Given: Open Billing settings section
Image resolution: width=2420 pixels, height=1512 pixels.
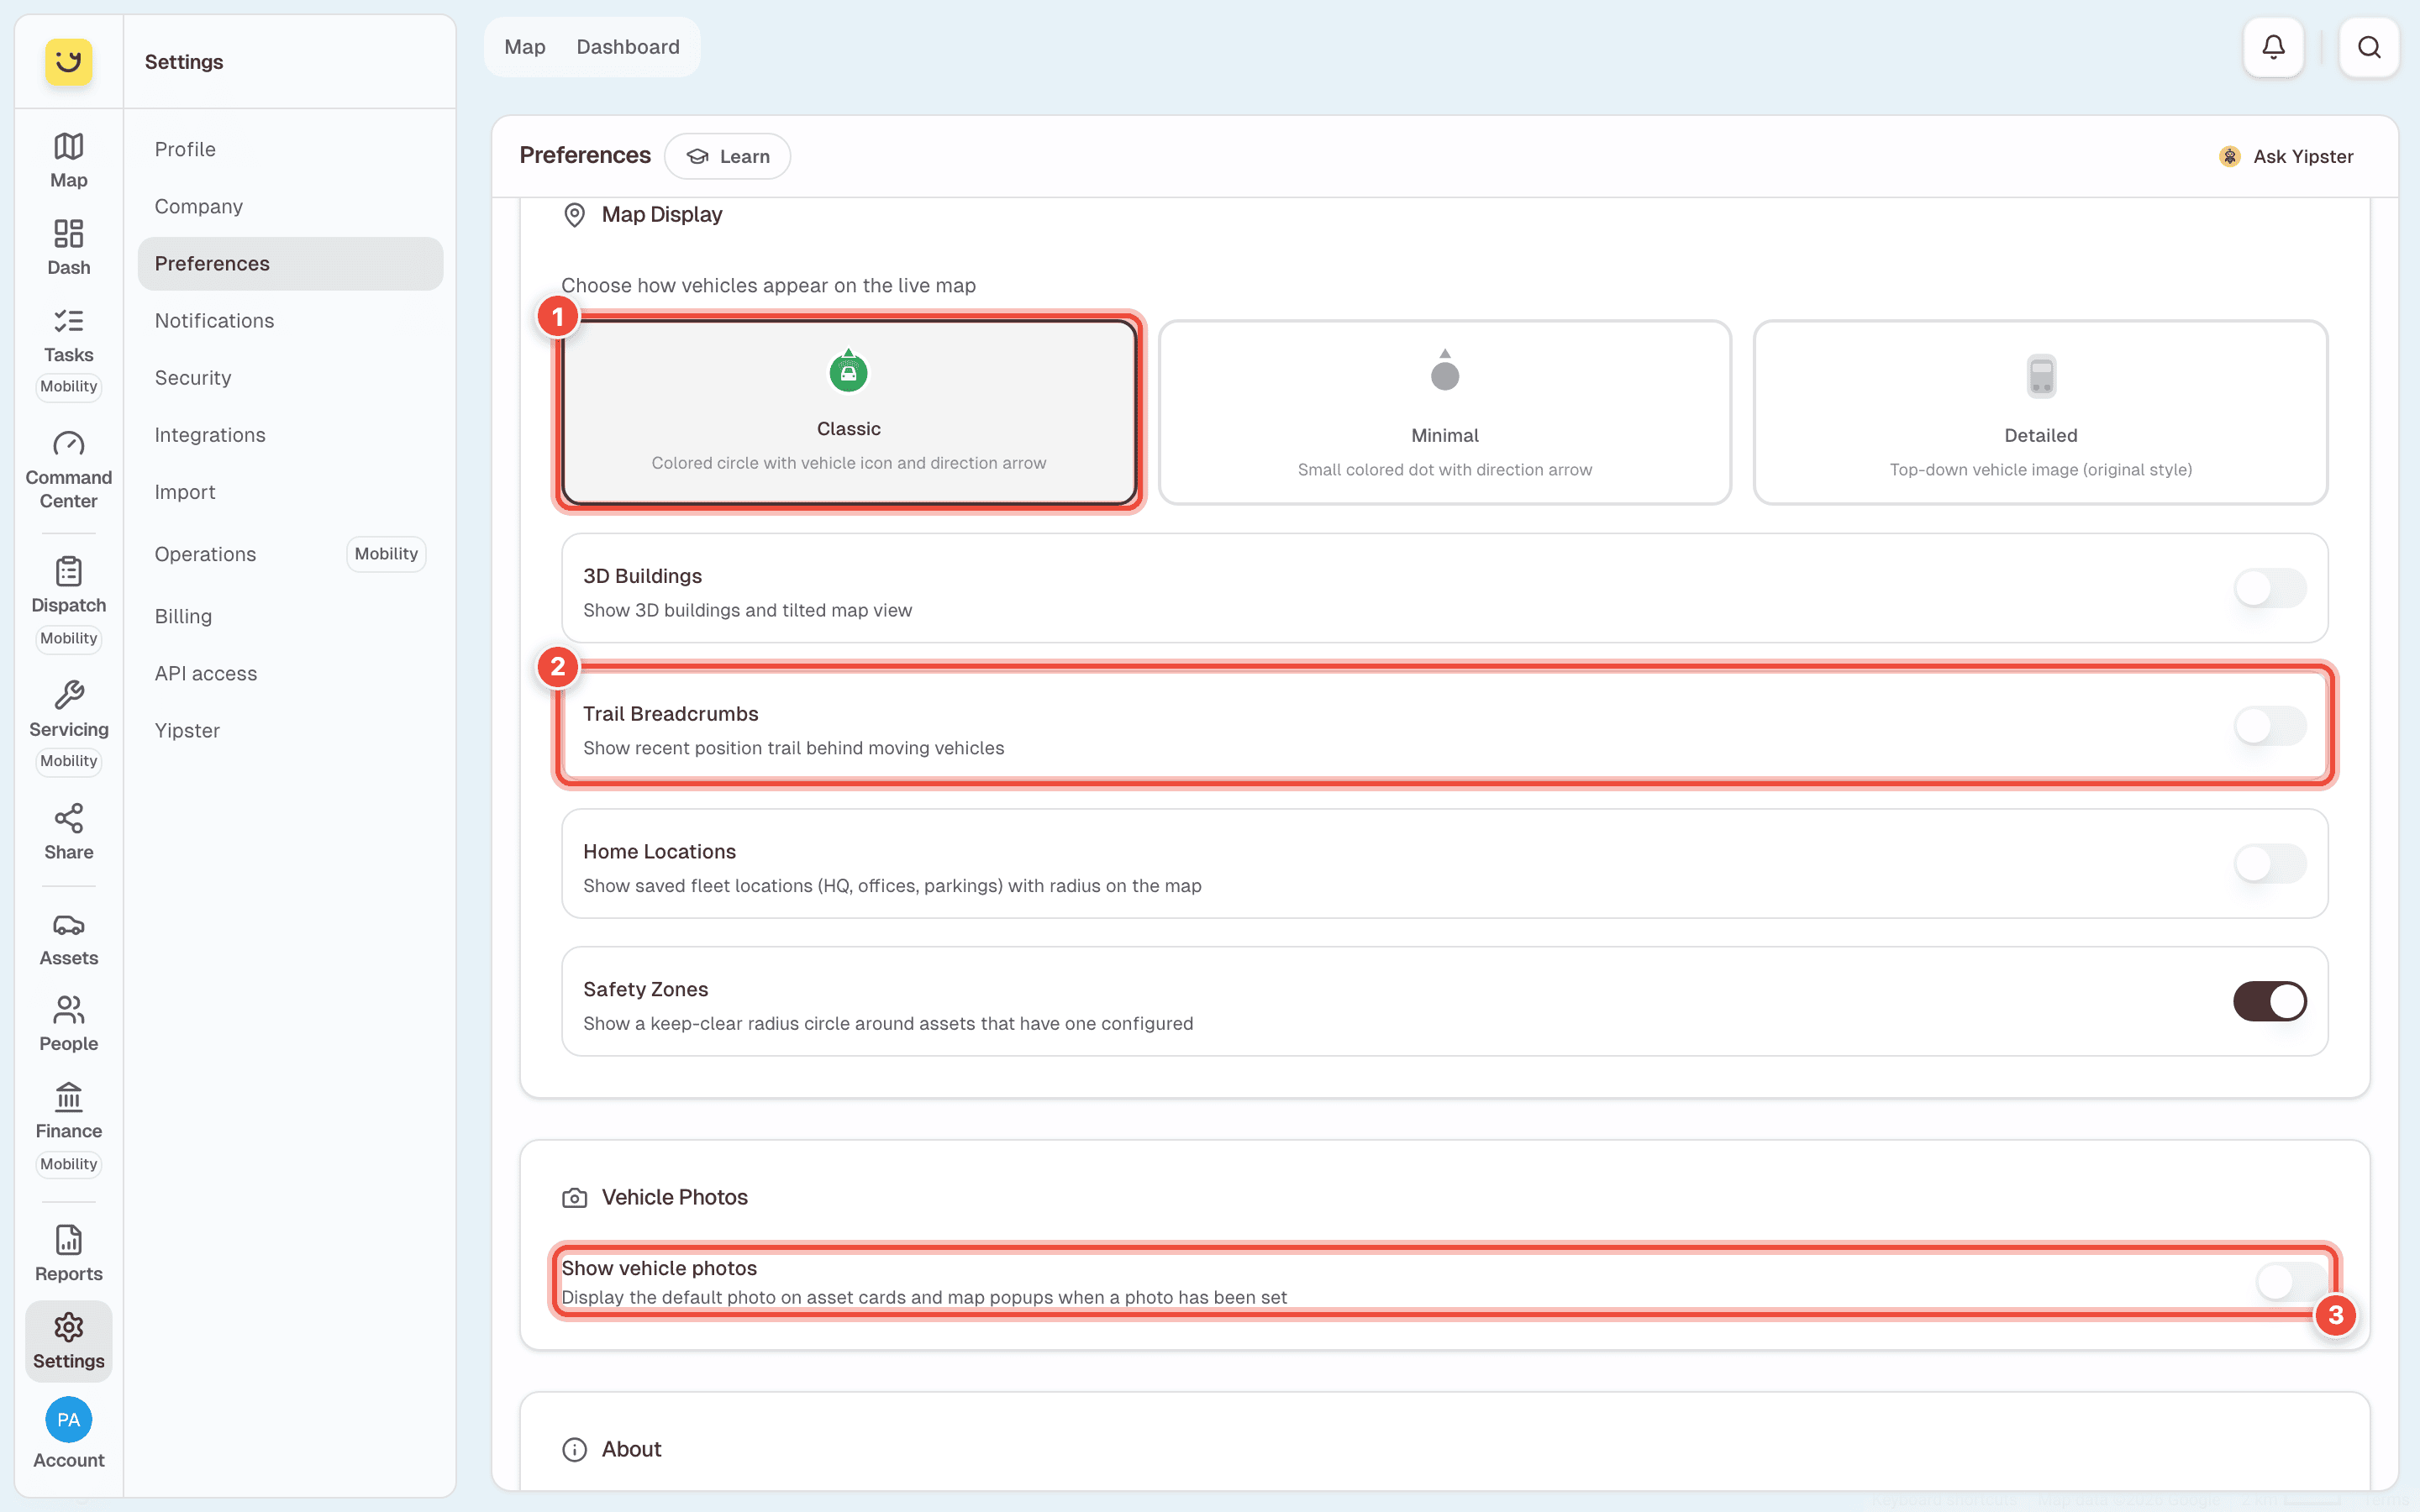Looking at the screenshot, I should coord(290,616).
